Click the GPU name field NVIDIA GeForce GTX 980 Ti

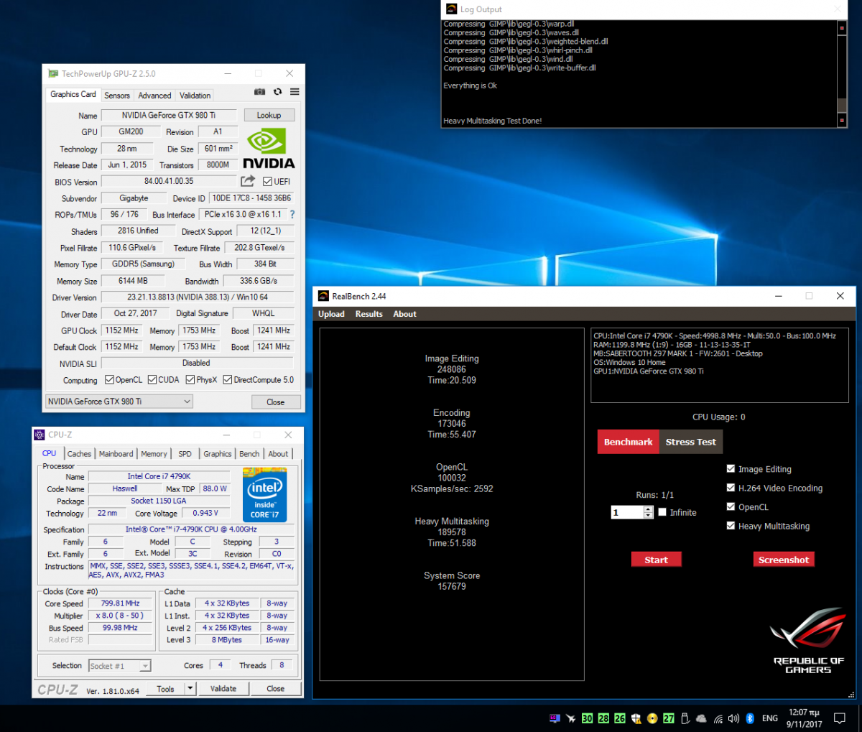pyautogui.click(x=168, y=115)
